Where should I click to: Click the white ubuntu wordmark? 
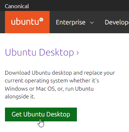click(x=25, y=22)
